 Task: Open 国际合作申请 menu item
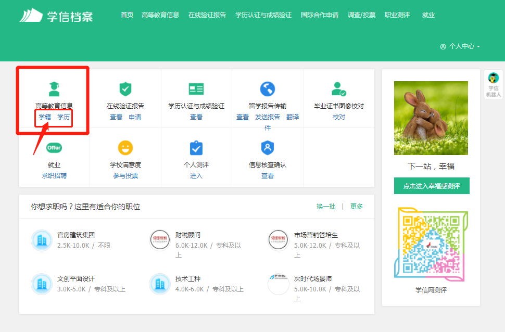point(320,15)
